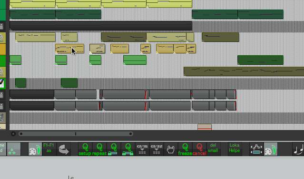
Task: Click the curved return arrow icon
Action: click(x=64, y=149)
